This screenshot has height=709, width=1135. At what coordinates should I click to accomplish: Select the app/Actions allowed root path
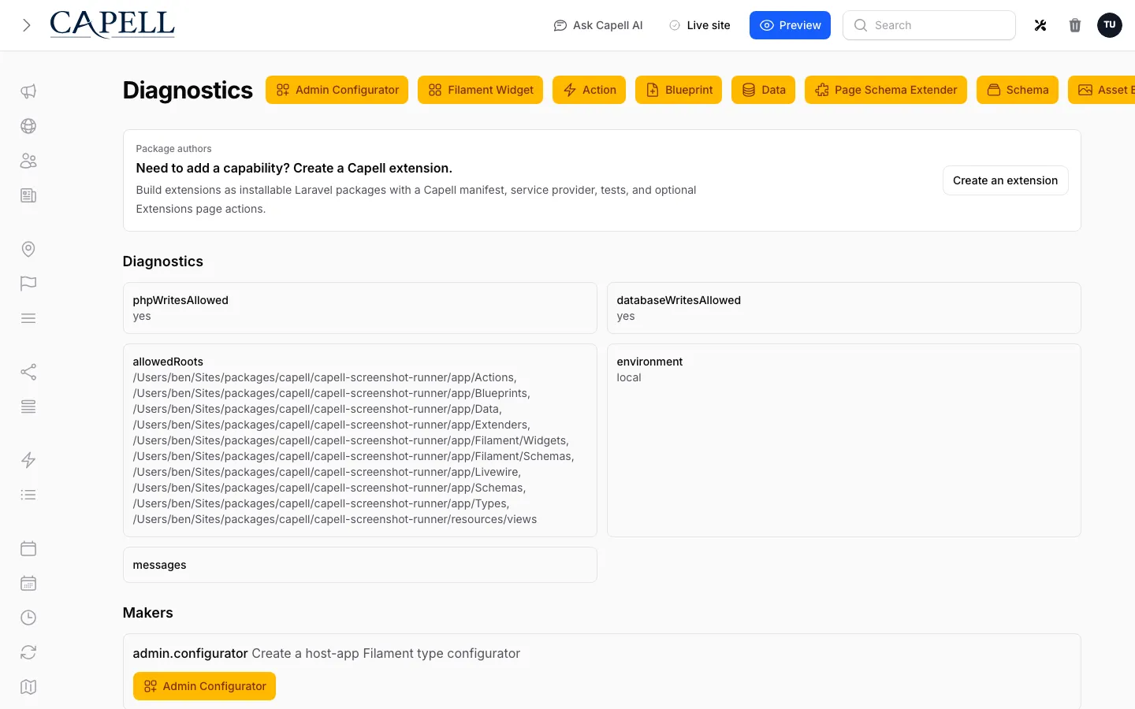click(325, 377)
